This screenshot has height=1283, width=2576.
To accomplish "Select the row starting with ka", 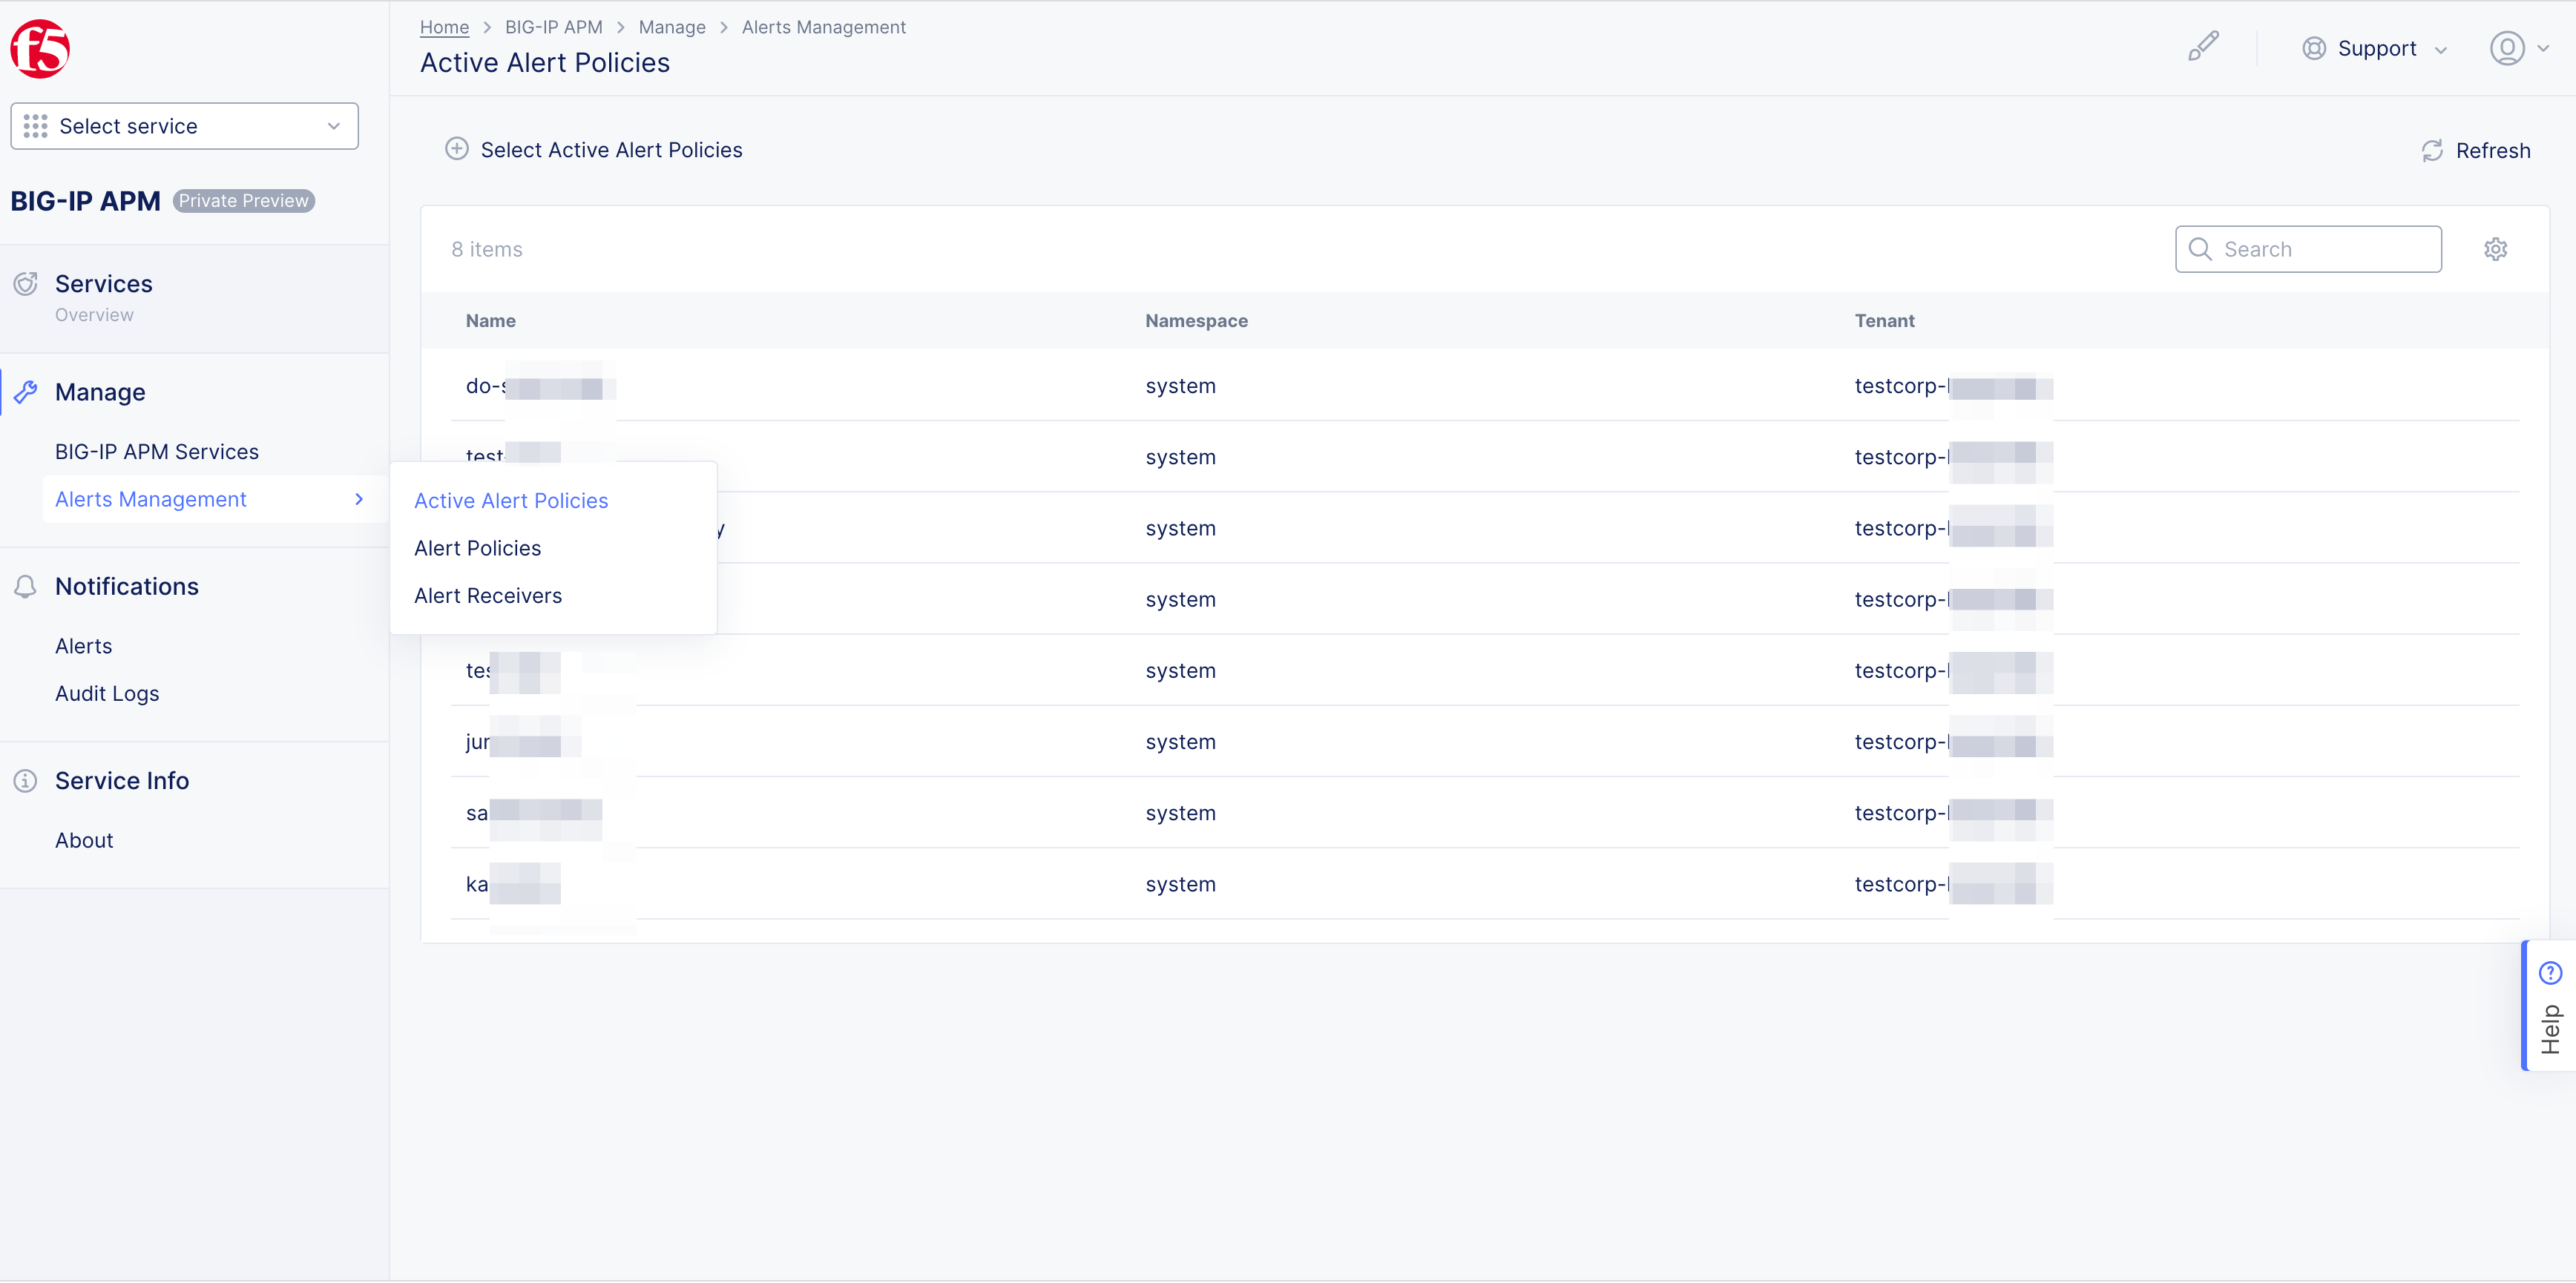I will point(1485,883).
